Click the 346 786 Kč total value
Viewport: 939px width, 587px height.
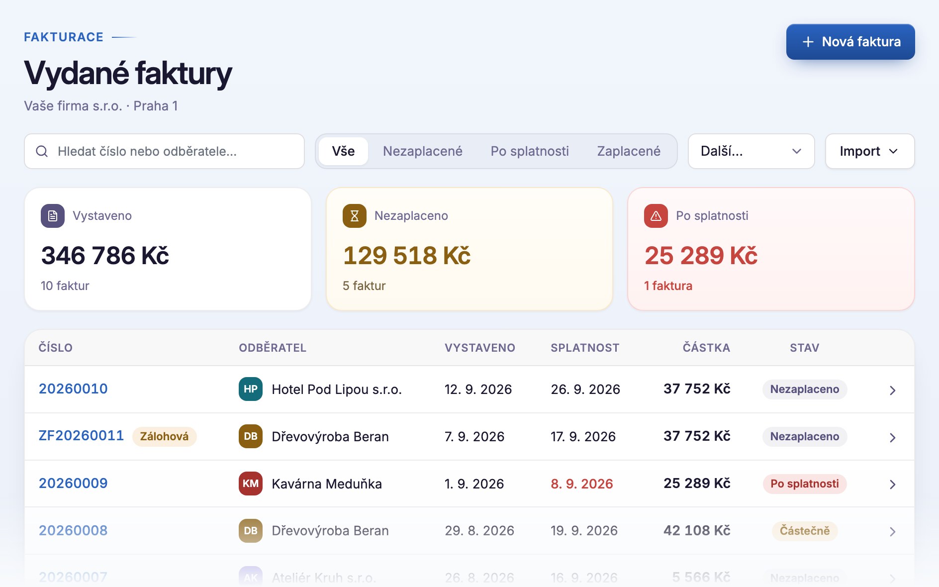(x=105, y=256)
